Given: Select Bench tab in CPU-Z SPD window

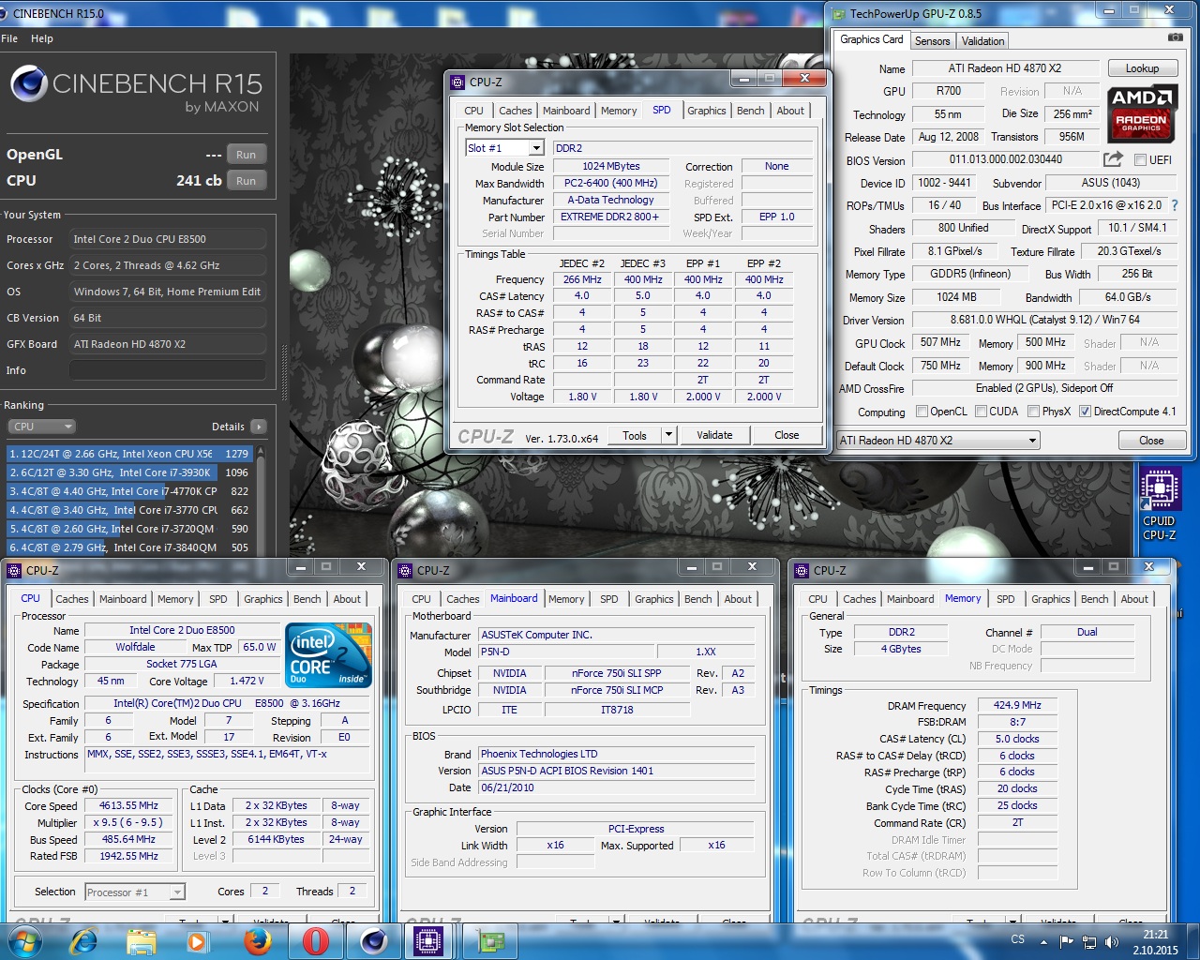Looking at the screenshot, I should point(751,111).
